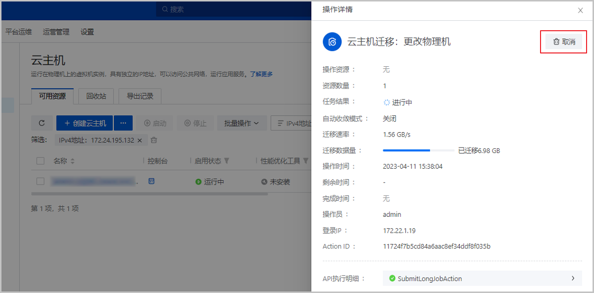Close the operation details panel
This screenshot has height=293, width=594.
tap(580, 10)
